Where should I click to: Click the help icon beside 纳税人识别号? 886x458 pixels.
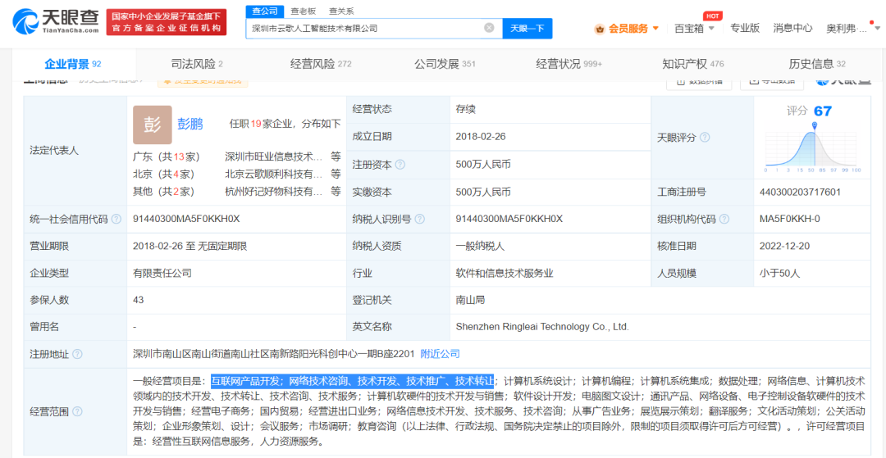[420, 220]
